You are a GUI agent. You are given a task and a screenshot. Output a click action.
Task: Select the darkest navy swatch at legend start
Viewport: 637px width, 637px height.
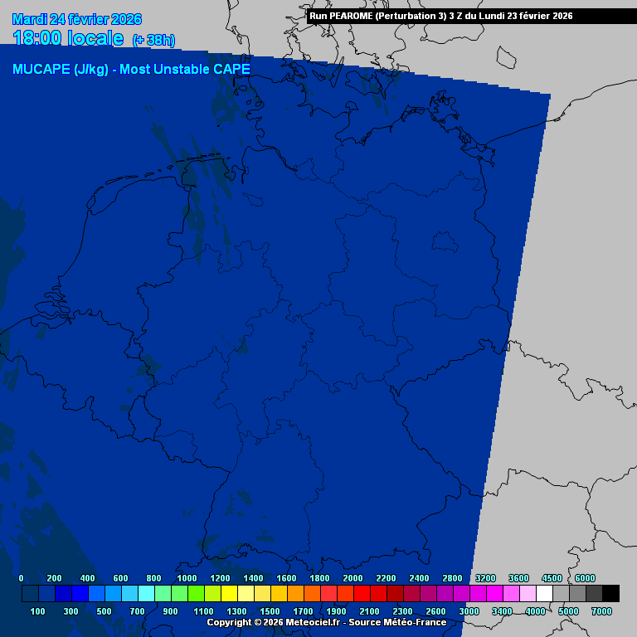30,593
